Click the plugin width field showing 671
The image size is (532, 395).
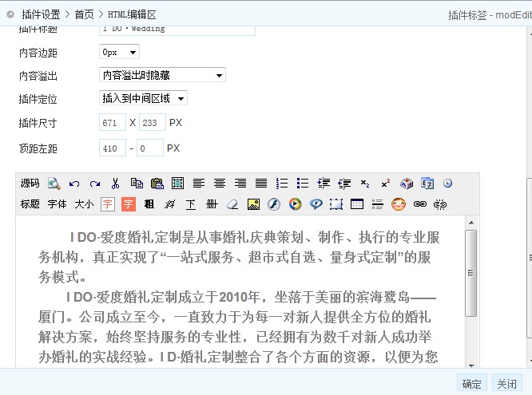click(113, 122)
